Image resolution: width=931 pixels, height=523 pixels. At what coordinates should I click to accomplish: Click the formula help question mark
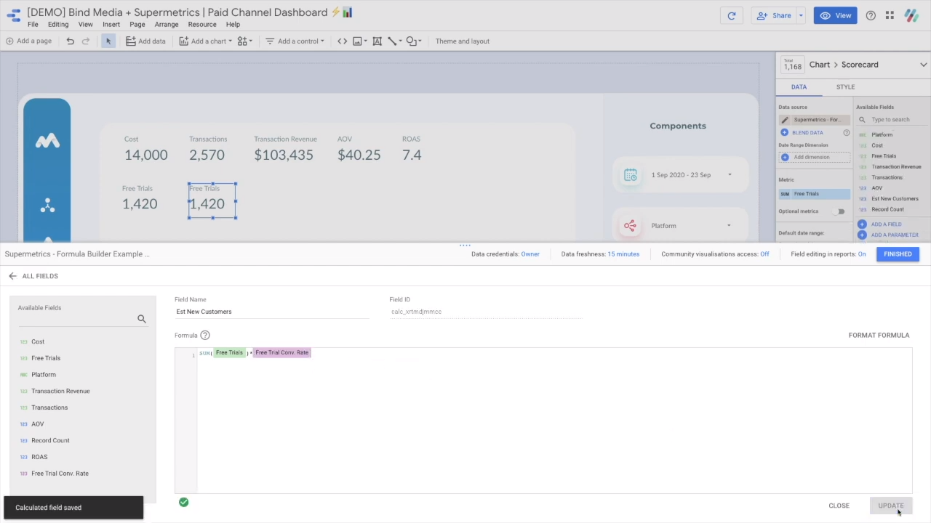205,336
